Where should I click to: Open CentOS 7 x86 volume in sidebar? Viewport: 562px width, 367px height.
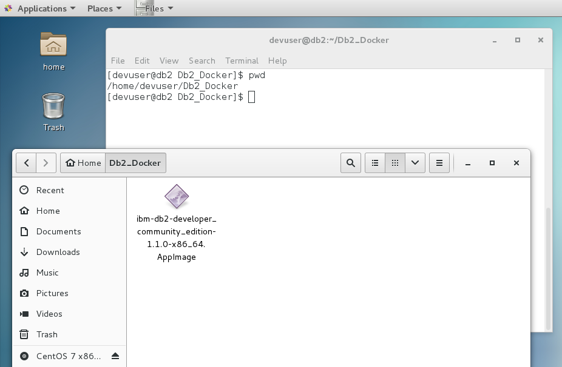tap(69, 356)
